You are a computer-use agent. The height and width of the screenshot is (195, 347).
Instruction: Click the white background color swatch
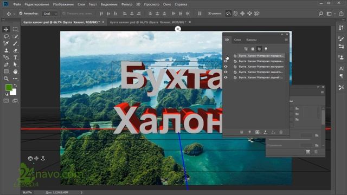[14, 93]
